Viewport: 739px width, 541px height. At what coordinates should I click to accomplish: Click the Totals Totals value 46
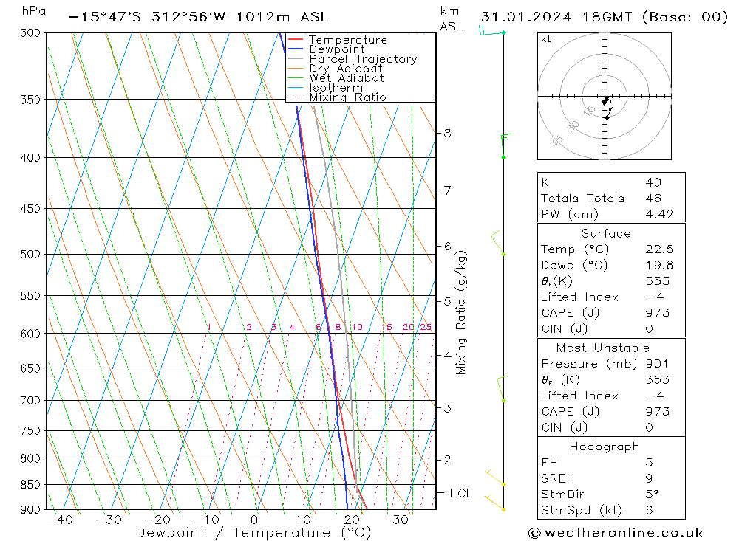654,199
